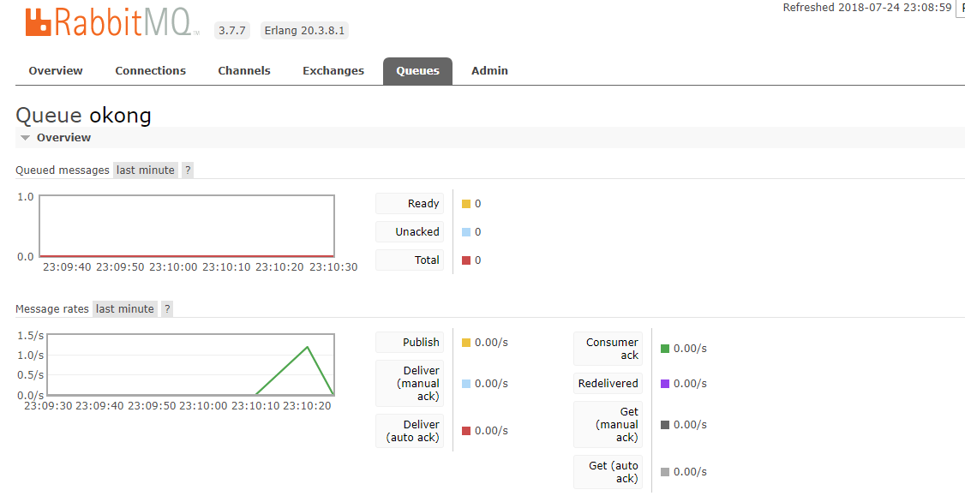
Task: Click the Publish label
Action: tap(410, 343)
